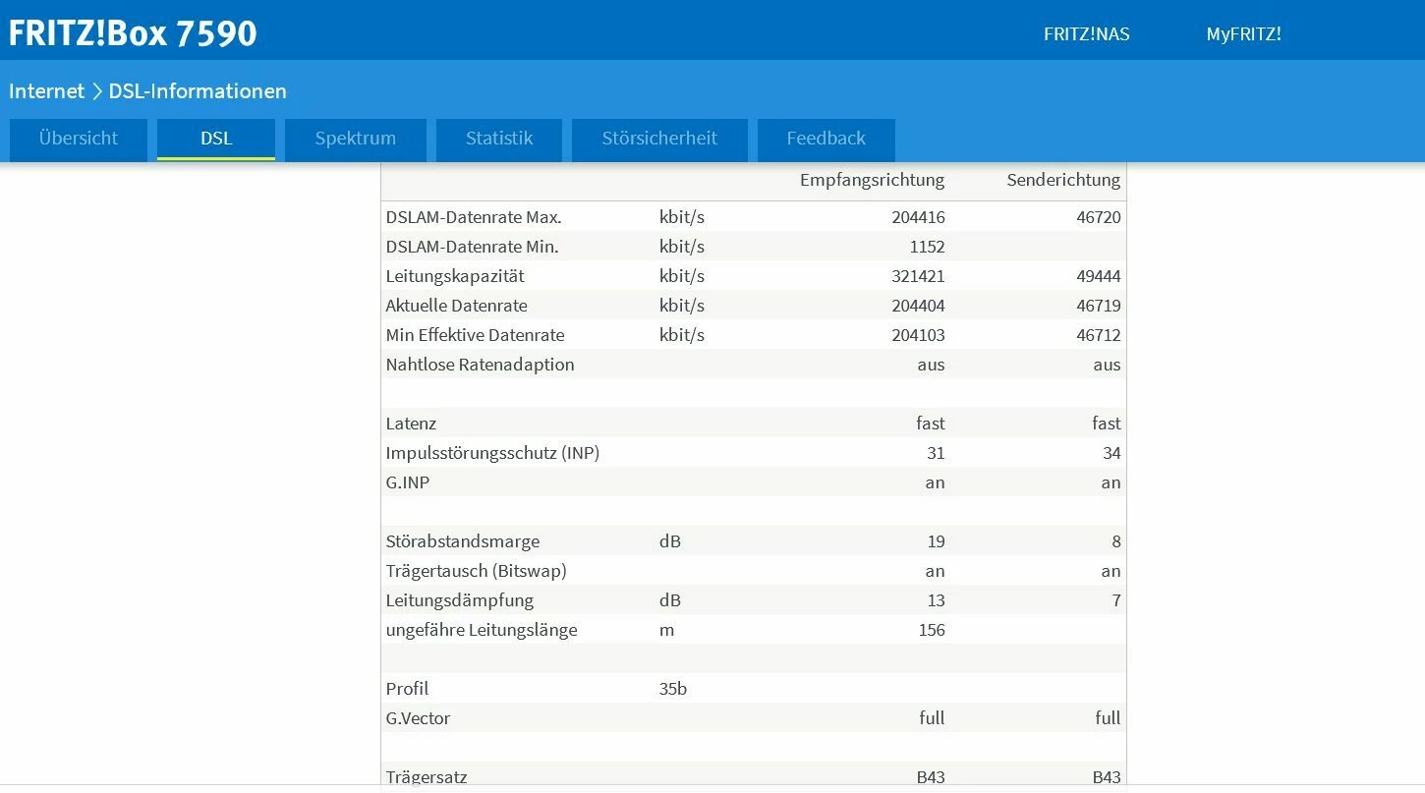Click the Impulsstörungsschutz (INP) row label
The width and height of the screenshot is (1425, 793).
pos(492,453)
